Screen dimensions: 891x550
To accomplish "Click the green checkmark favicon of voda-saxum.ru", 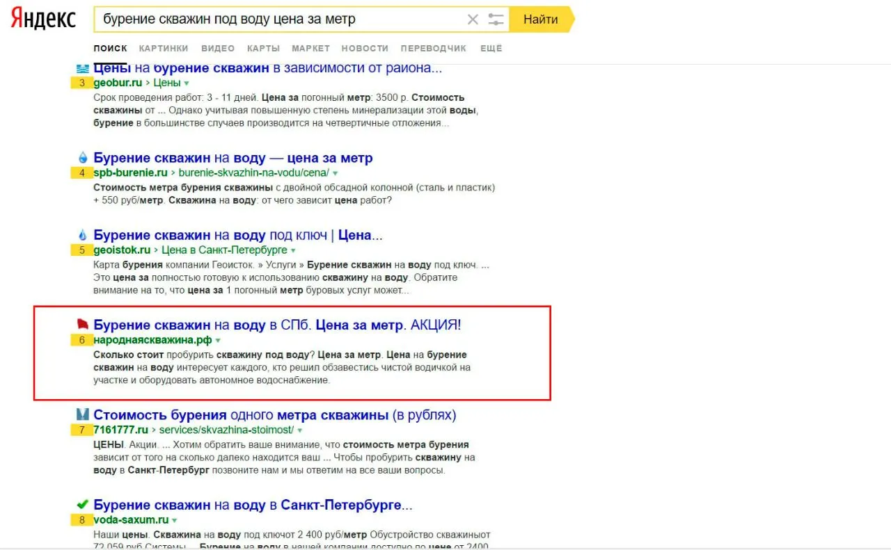I will [x=83, y=505].
